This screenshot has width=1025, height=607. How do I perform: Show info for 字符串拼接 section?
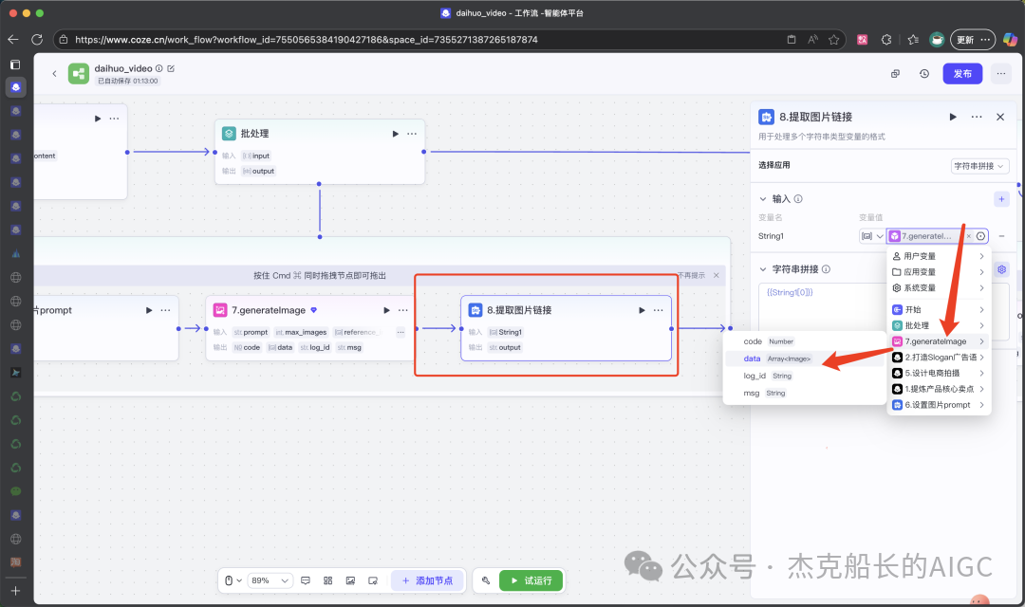[x=827, y=269]
